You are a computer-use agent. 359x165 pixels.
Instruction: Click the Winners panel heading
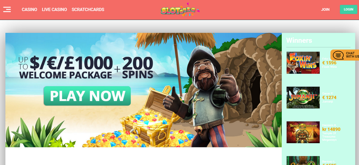(299, 40)
